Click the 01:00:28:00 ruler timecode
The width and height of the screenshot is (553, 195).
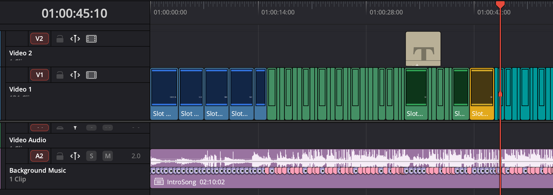point(386,12)
